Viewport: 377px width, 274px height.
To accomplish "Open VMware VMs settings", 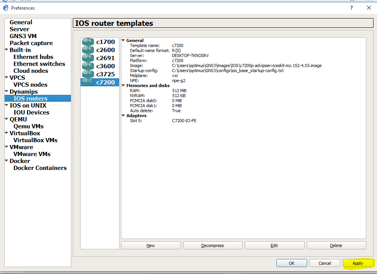I will (x=32, y=154).
